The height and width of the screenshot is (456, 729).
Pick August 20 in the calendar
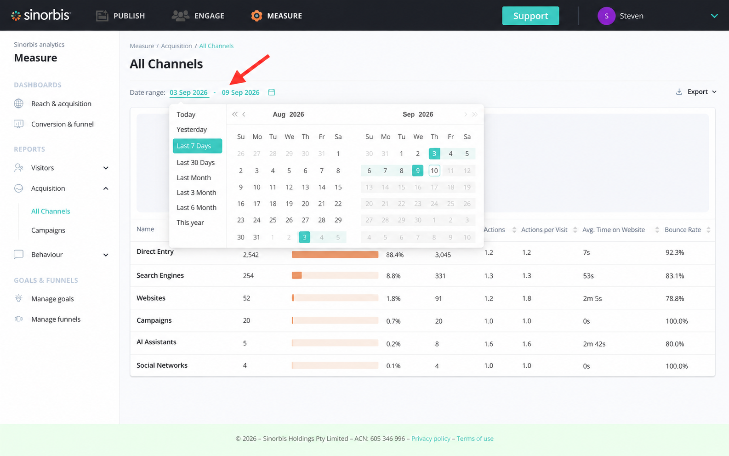coord(305,204)
